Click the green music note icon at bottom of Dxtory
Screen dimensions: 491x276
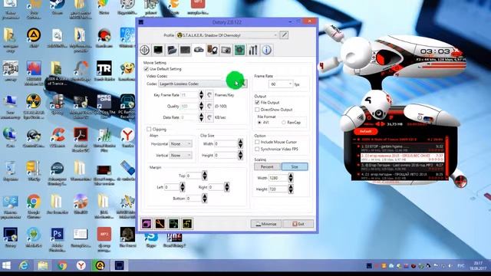173,224
